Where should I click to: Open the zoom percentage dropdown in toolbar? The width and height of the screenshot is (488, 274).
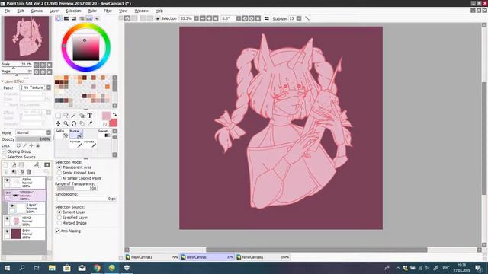(x=196, y=18)
